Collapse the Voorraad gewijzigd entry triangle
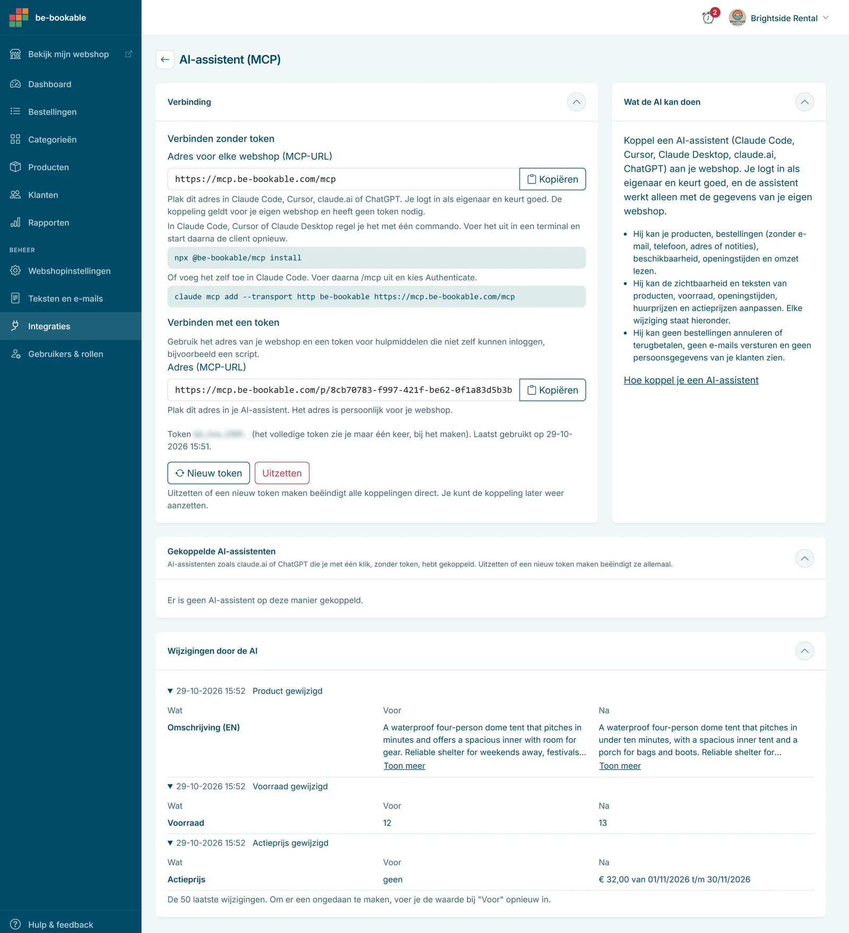The width and height of the screenshot is (849, 933). 170,786
